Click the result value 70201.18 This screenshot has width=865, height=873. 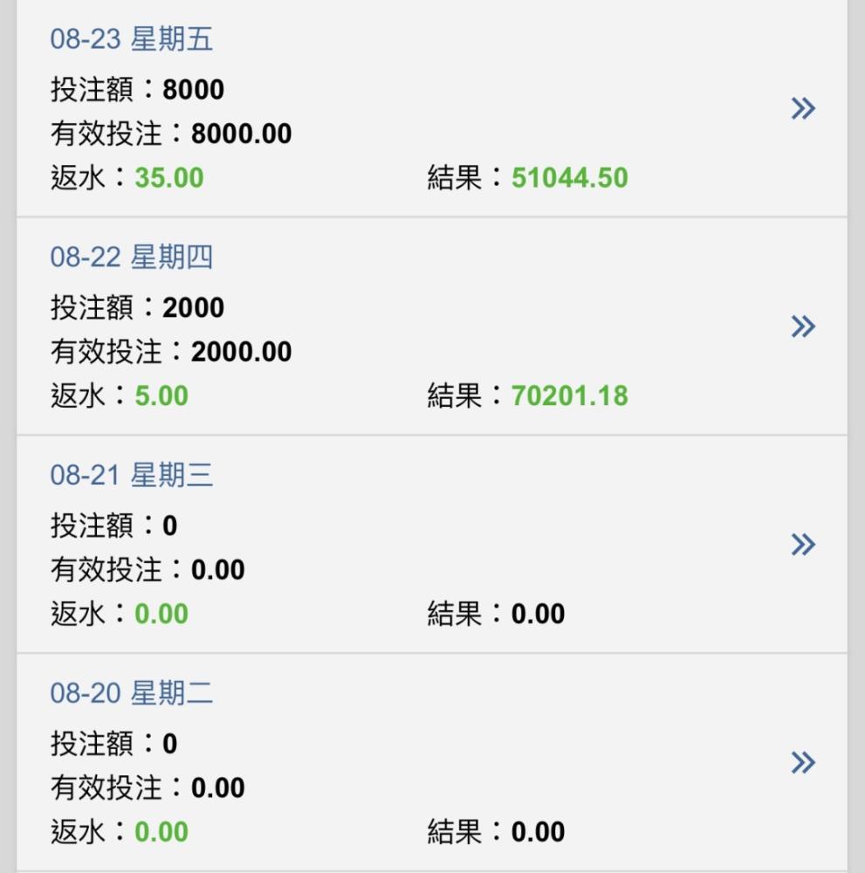pos(569,395)
